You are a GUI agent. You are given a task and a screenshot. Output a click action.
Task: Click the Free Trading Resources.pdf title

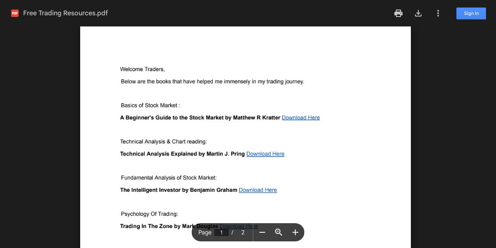65,13
